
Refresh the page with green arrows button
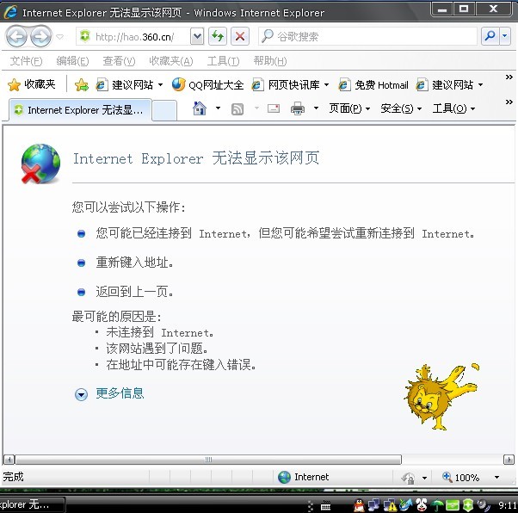[218, 36]
